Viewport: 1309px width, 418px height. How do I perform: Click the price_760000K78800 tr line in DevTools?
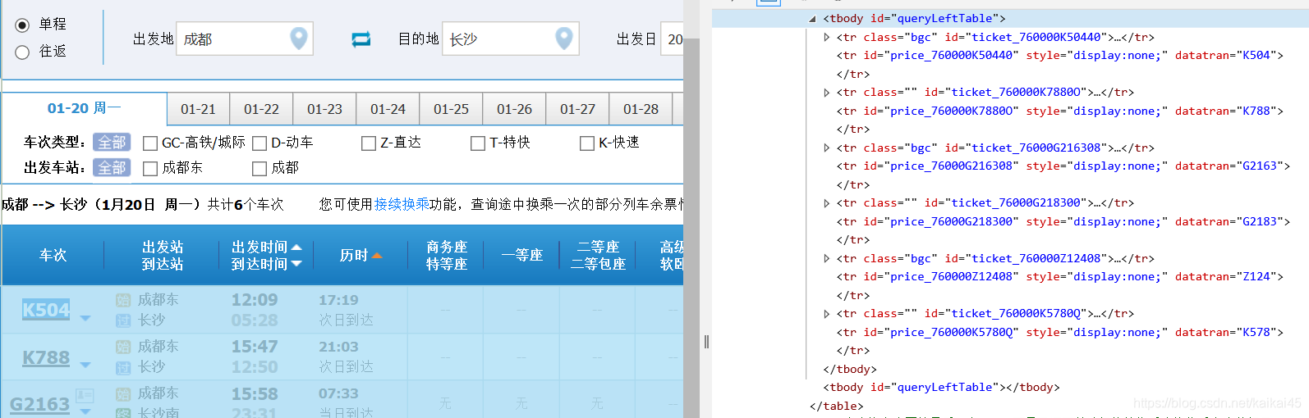pos(1059,111)
